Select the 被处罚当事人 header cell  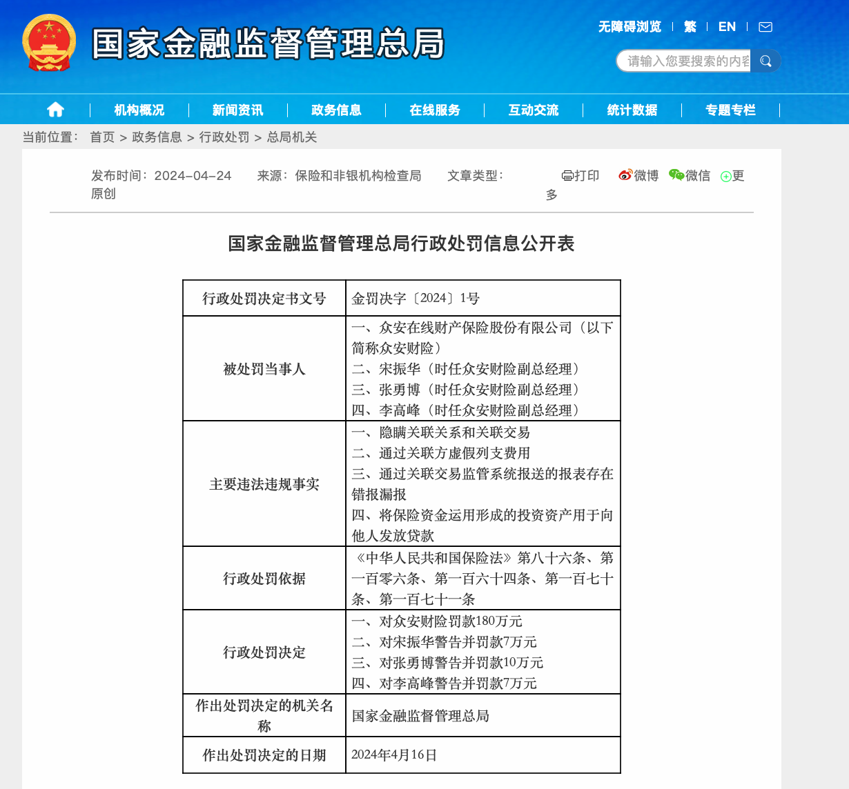264,369
